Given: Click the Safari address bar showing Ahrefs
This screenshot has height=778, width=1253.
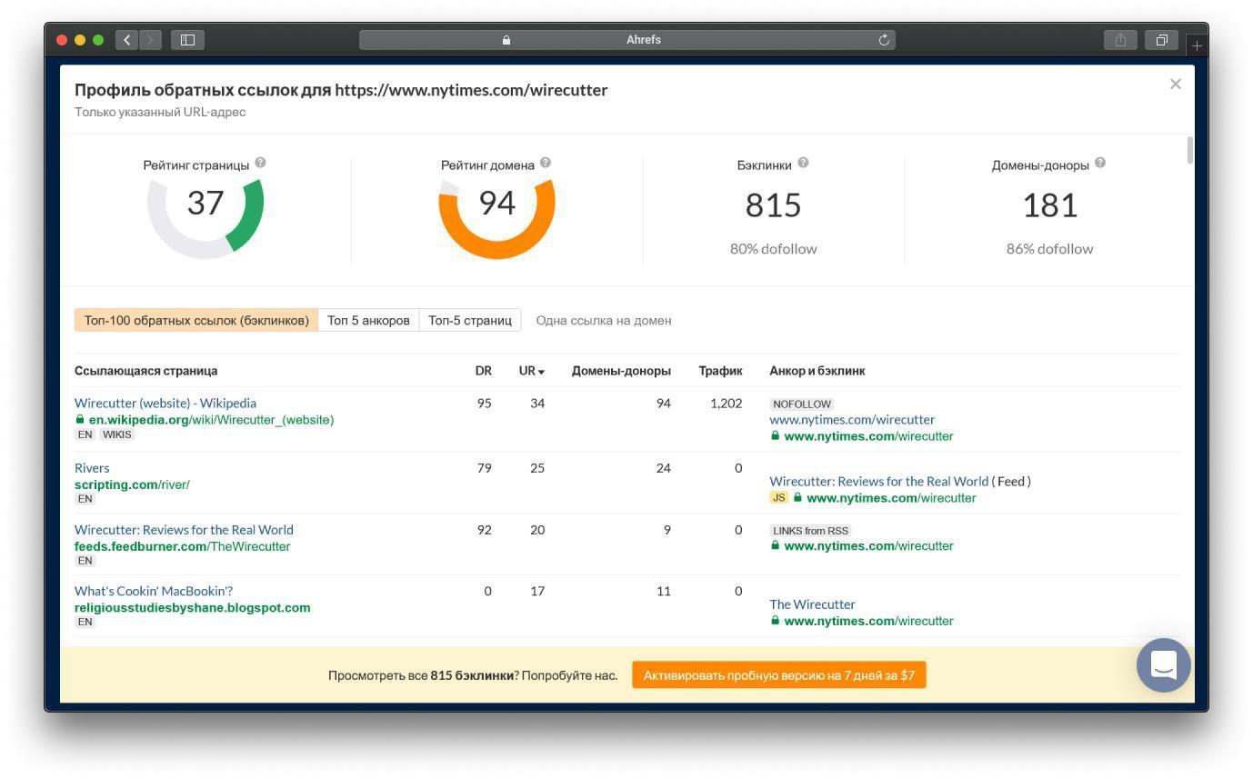Looking at the screenshot, I should 627,40.
